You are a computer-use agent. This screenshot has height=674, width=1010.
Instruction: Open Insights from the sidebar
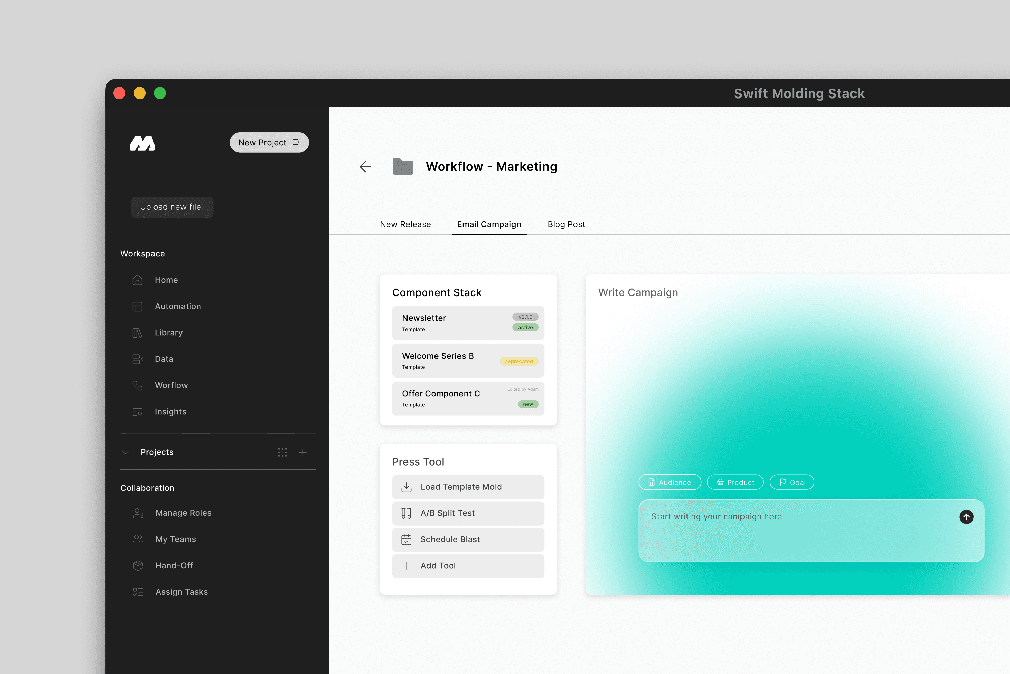click(x=170, y=411)
